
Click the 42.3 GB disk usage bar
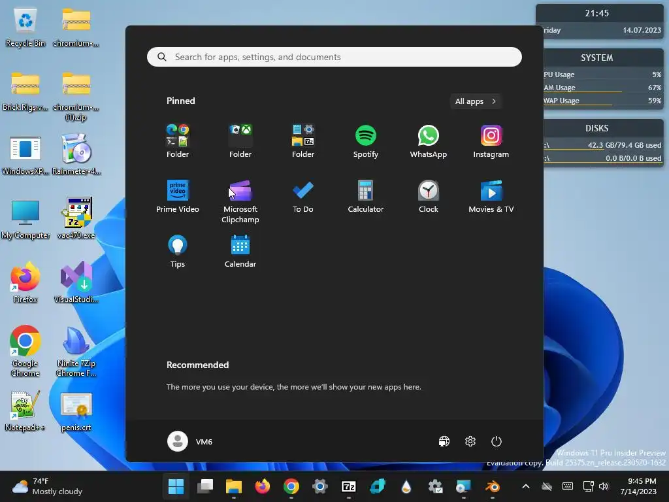point(602,145)
